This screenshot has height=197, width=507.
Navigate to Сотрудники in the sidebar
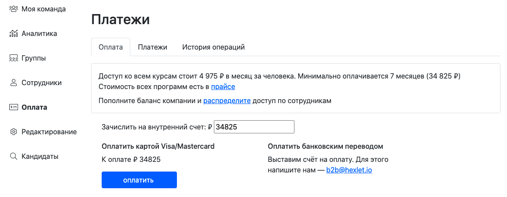click(x=41, y=82)
